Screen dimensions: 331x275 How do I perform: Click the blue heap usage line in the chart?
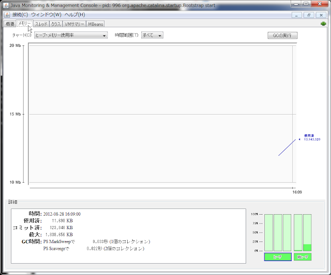tap(287, 148)
